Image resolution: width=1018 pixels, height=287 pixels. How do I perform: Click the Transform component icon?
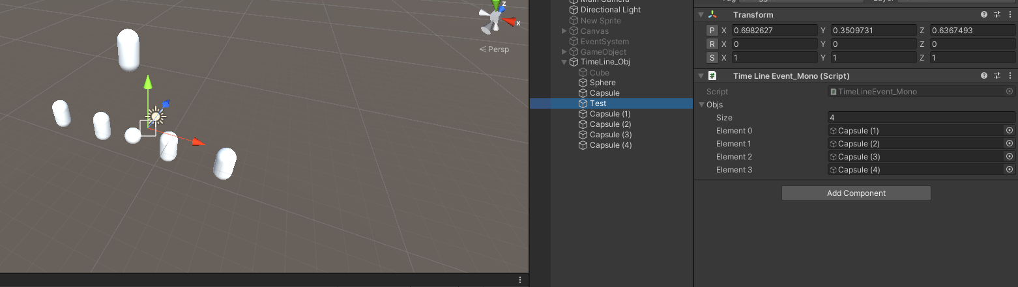click(x=712, y=14)
